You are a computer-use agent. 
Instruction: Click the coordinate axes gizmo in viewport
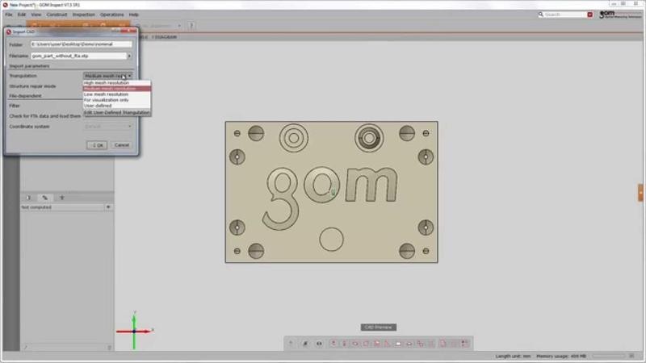pyautogui.click(x=134, y=329)
